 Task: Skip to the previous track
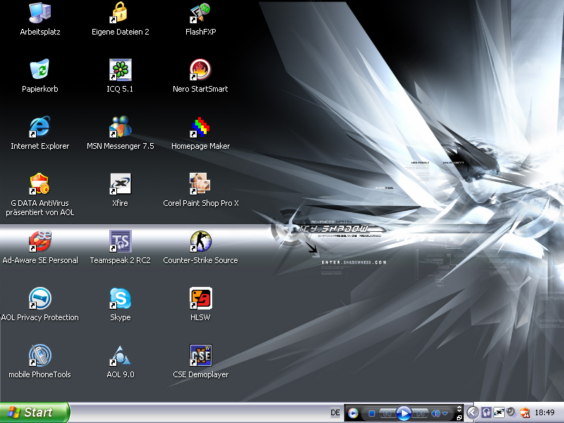(386, 414)
